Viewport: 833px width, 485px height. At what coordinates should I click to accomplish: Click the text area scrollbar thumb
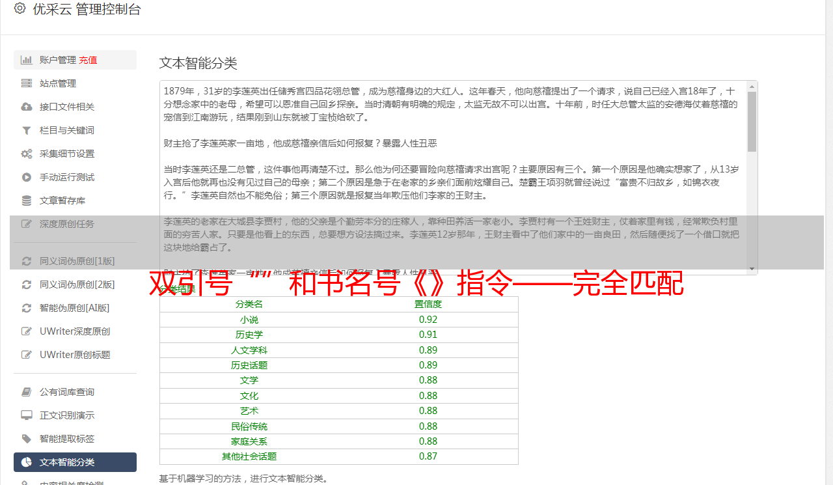pos(752,121)
